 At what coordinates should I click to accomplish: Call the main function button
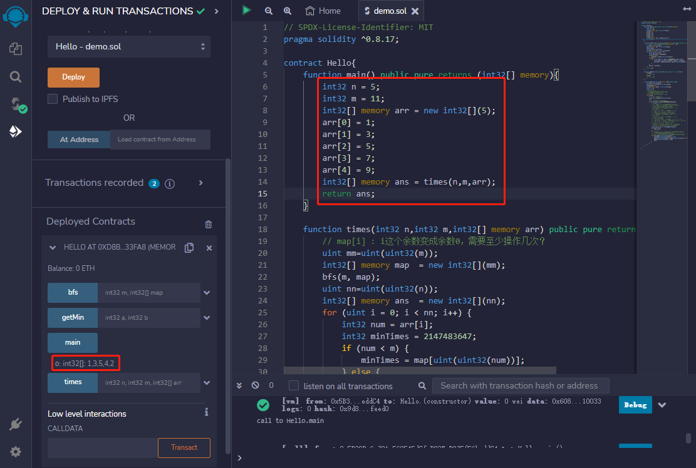pos(73,343)
